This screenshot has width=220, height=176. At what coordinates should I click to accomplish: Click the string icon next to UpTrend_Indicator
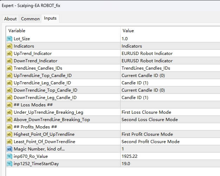9,53
